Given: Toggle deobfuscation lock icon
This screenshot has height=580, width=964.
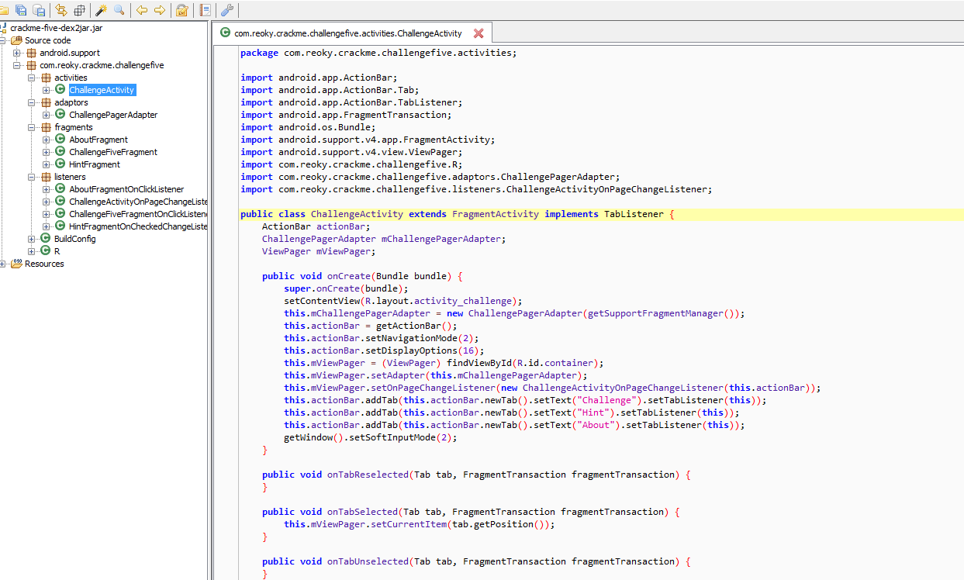Looking at the screenshot, I should [182, 10].
